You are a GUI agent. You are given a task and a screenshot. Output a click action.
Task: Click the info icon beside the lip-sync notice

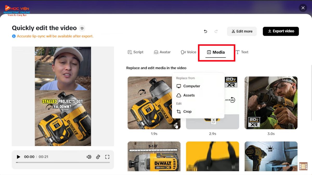click(14, 36)
